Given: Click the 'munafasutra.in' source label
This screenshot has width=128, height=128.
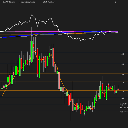Looking at the screenshot, I should coord(28,2).
